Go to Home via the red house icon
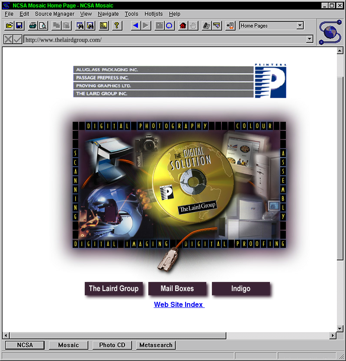346x361 pixels. coord(183,26)
